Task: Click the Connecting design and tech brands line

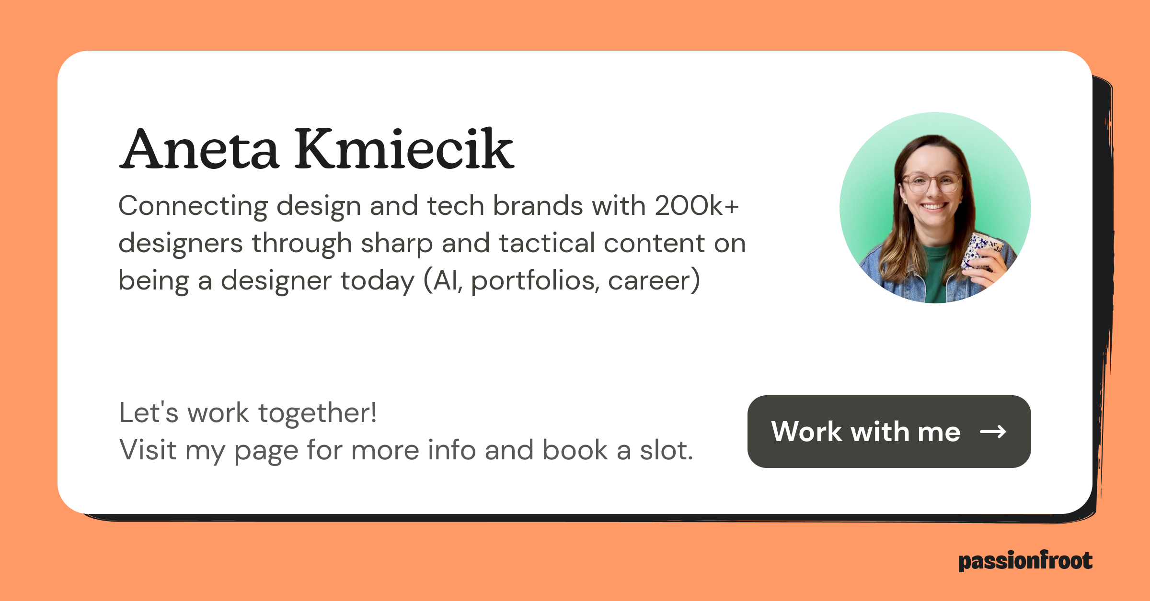Action: click(x=429, y=206)
